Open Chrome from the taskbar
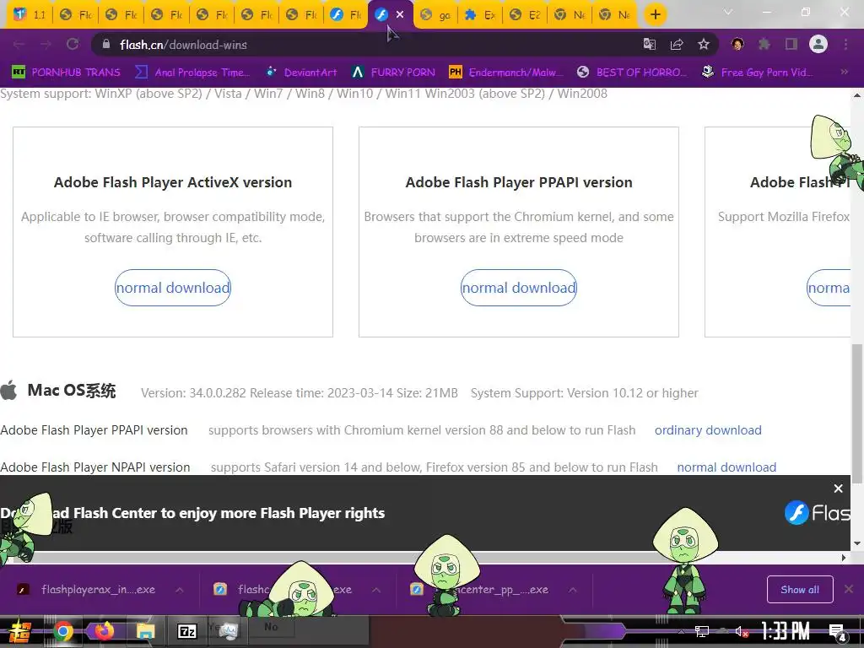Image resolution: width=864 pixels, height=648 pixels. pos(63,631)
